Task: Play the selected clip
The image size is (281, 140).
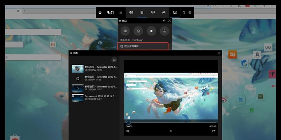Action: tap(171, 131)
